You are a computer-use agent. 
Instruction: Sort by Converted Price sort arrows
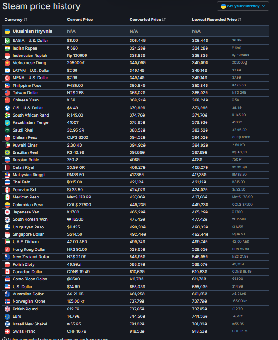pyautogui.click(x=164, y=20)
